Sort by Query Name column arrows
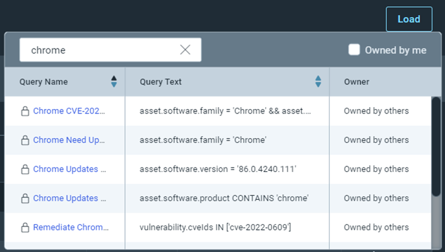 tap(114, 81)
